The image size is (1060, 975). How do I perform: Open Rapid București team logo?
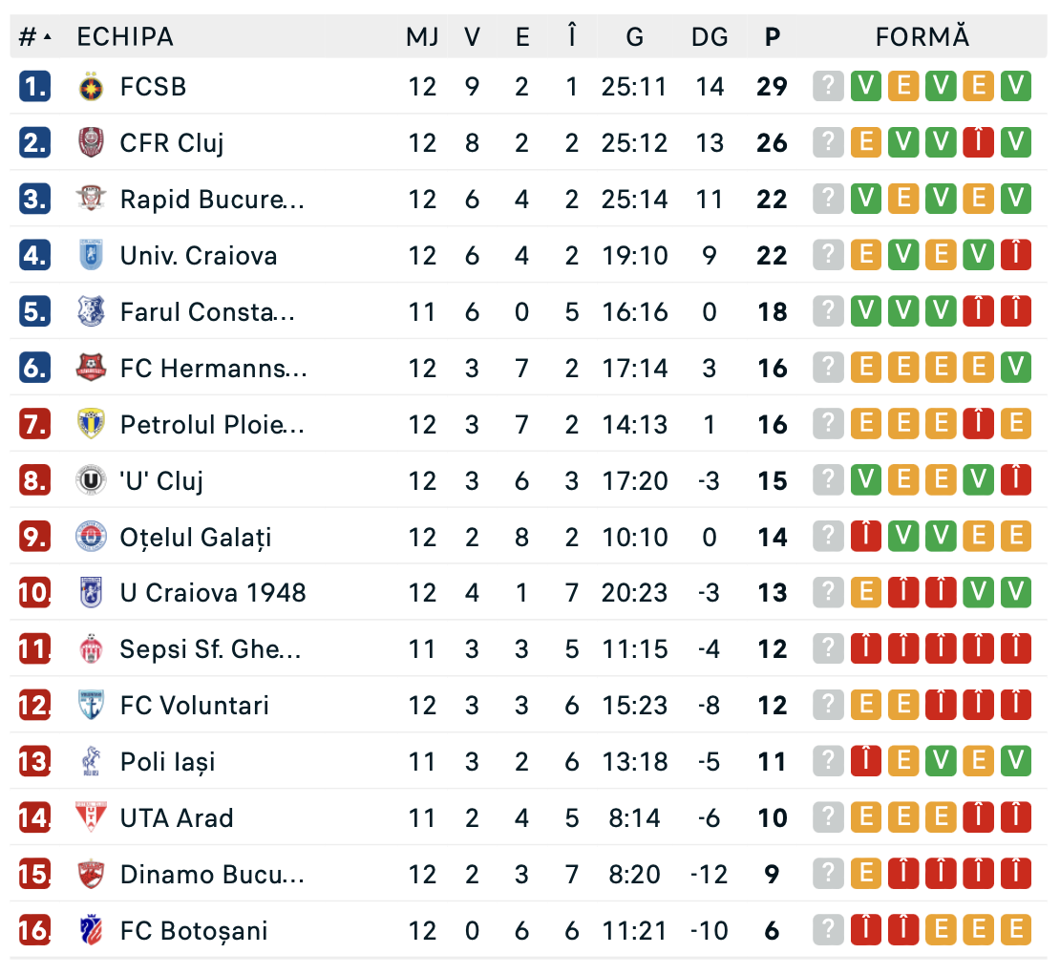[x=91, y=200]
